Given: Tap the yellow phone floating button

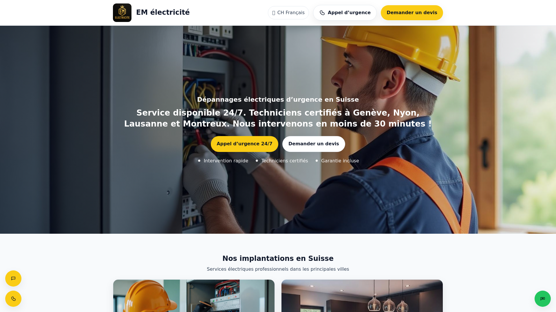Looking at the screenshot, I should [13, 299].
